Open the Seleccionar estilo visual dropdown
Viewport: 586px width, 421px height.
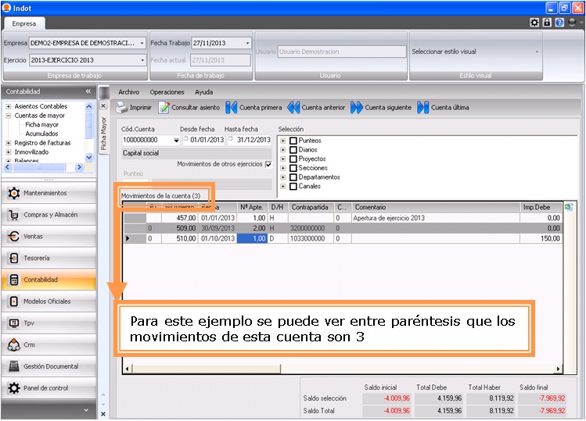(x=537, y=52)
